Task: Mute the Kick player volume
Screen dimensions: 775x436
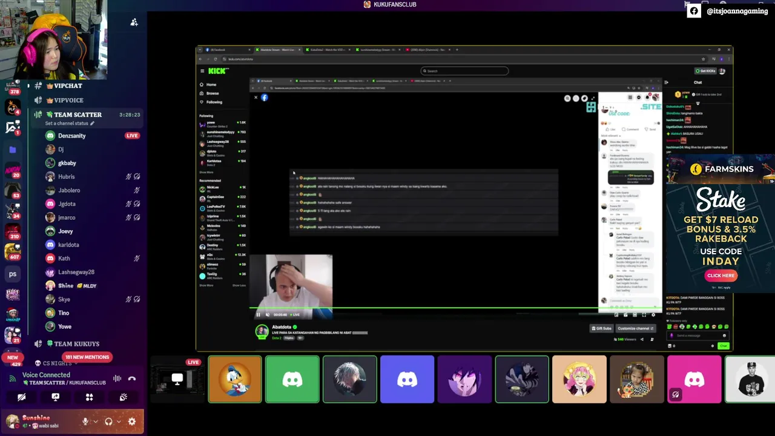Action: click(x=268, y=314)
